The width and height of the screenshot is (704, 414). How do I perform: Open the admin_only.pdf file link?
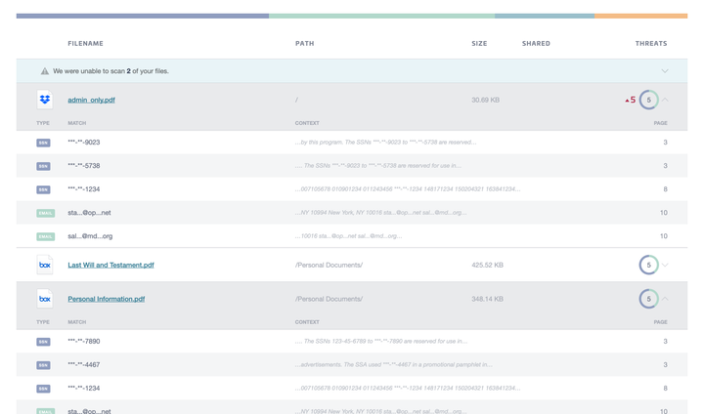click(91, 100)
